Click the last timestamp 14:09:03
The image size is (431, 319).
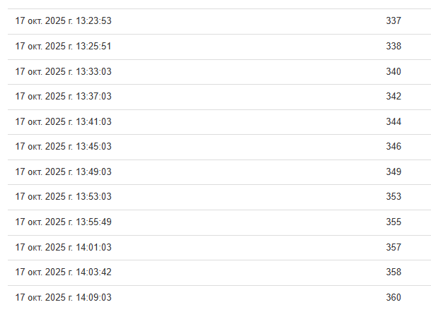63,298
